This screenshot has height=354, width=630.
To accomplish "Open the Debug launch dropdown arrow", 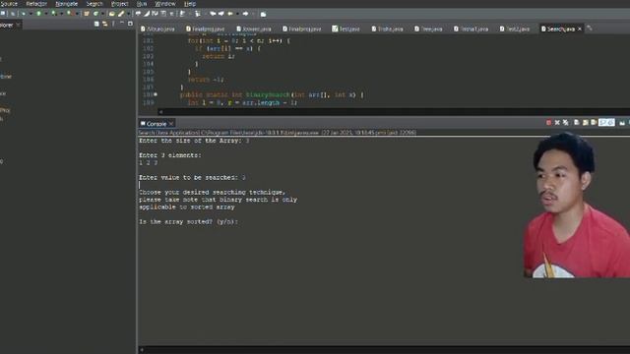I will pos(31,14).
